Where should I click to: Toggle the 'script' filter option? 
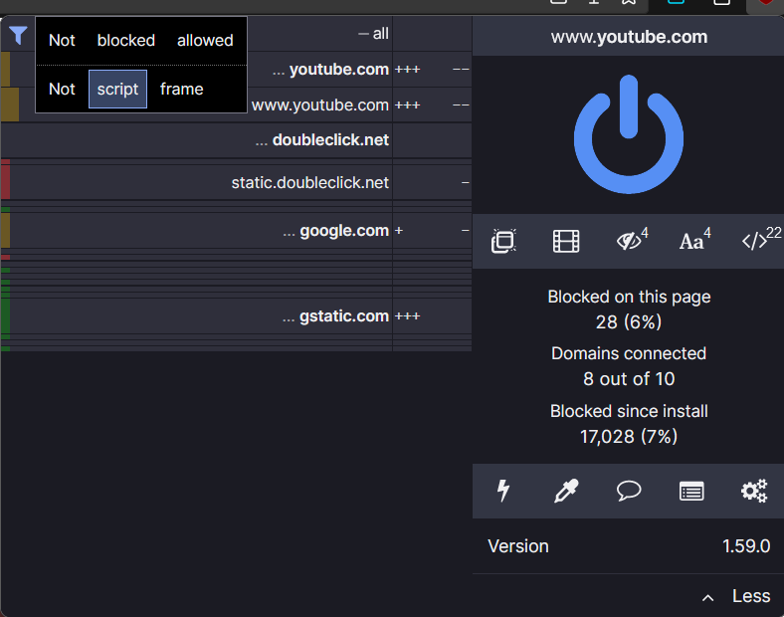(117, 89)
